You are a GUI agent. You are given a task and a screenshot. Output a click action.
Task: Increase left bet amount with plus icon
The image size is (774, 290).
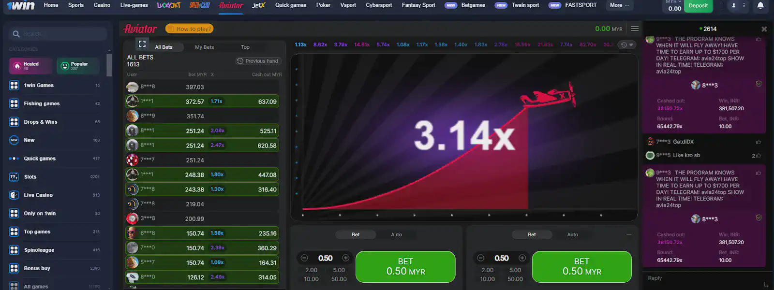tap(346, 258)
